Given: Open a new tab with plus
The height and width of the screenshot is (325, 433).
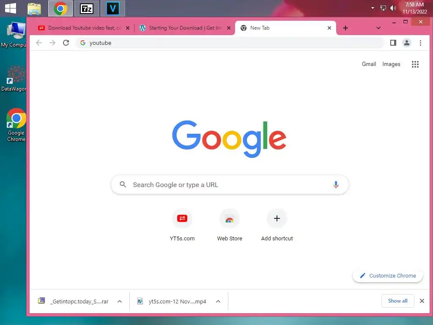Looking at the screenshot, I should (x=345, y=28).
